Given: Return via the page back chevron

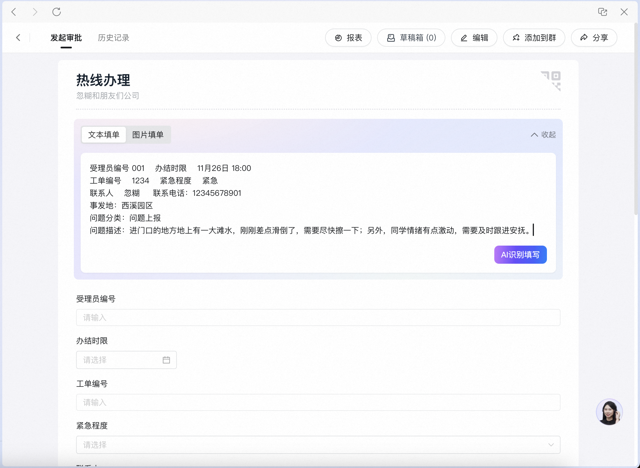Looking at the screenshot, I should 18,38.
